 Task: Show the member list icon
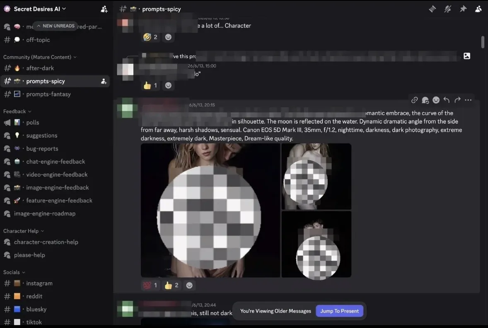pos(478,9)
